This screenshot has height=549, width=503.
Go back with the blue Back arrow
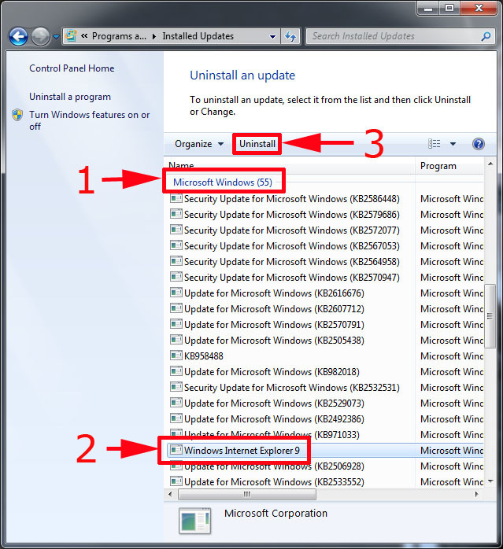coord(18,36)
